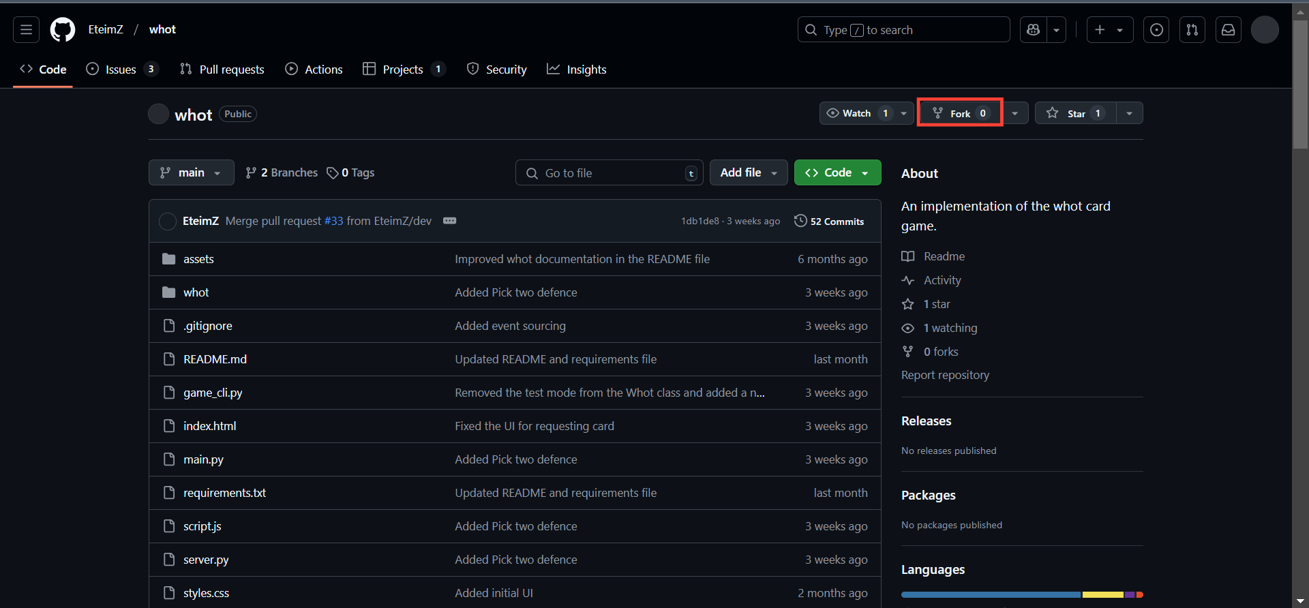Open the Security tab
The height and width of the screenshot is (608, 1309).
click(x=496, y=70)
